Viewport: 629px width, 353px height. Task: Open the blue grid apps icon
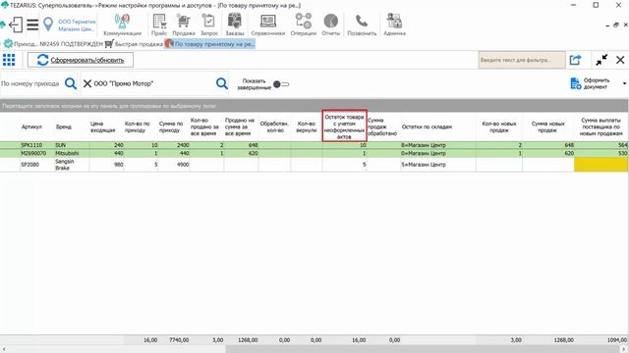(x=9, y=60)
